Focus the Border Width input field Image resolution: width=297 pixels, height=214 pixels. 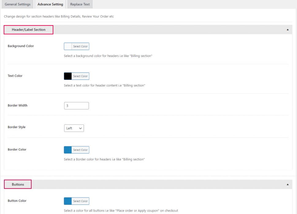point(76,106)
